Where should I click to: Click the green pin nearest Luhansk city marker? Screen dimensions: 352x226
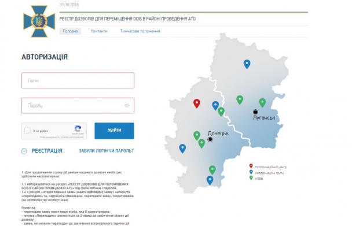pyautogui.click(x=262, y=103)
